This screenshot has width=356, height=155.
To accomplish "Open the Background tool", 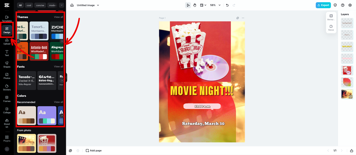I will click(x=331, y=17).
